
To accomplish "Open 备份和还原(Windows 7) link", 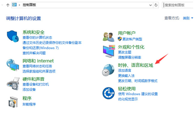I will (41, 48).
